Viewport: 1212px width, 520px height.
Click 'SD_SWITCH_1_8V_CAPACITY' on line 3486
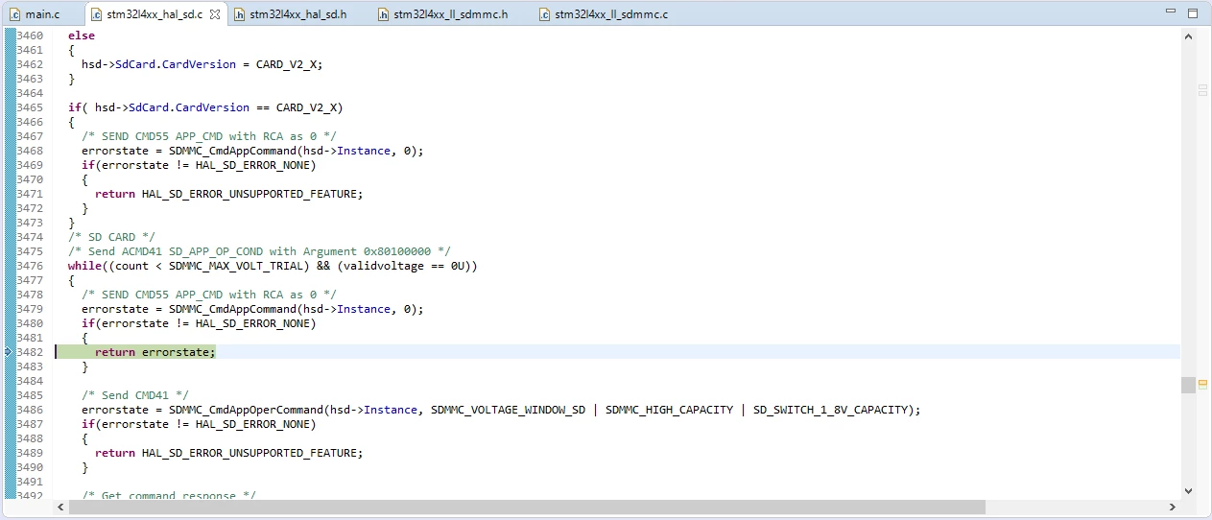tap(830, 410)
